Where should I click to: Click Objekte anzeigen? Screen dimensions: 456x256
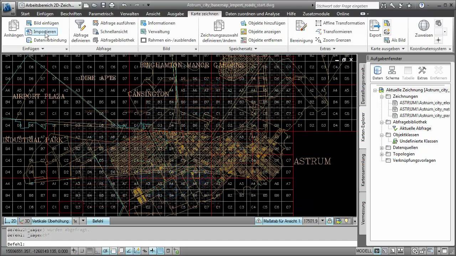(261, 32)
